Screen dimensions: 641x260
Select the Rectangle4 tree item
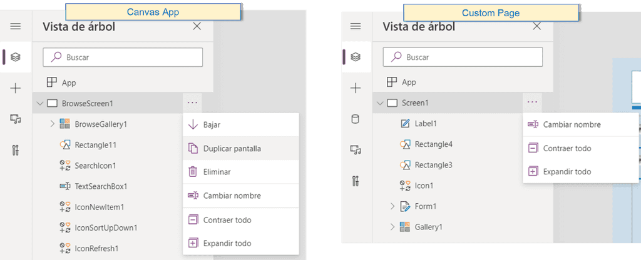coord(433,144)
